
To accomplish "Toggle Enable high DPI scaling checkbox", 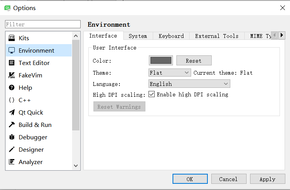I will point(152,94).
